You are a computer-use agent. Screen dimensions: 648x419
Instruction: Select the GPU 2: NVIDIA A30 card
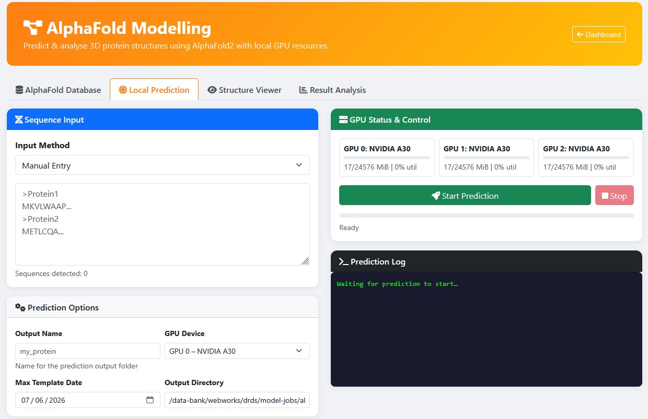point(586,158)
